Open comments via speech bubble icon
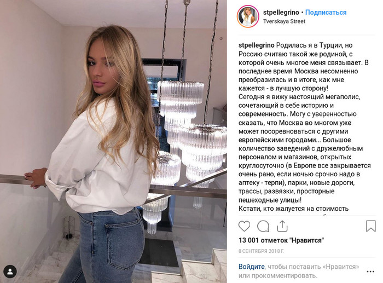Viewport: 383px width, 283px height. pos(263,226)
